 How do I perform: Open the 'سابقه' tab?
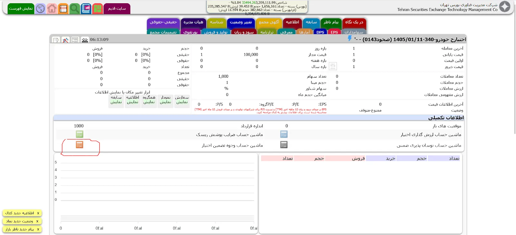click(x=311, y=23)
